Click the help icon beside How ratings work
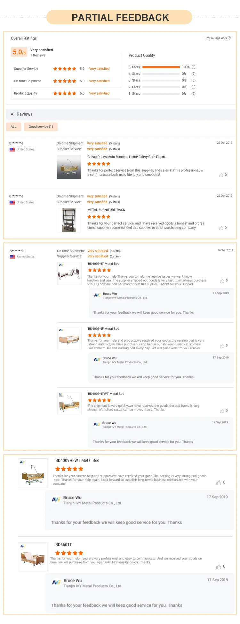Screen dimensions: 240x624 (229, 38)
